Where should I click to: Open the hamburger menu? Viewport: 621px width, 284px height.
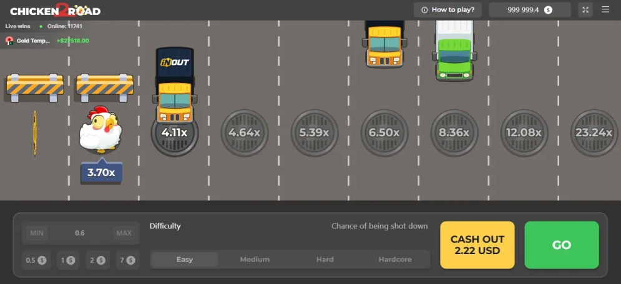click(605, 9)
